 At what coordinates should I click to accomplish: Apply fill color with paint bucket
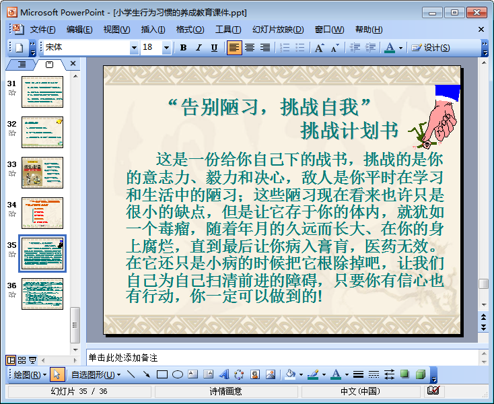(x=290, y=374)
